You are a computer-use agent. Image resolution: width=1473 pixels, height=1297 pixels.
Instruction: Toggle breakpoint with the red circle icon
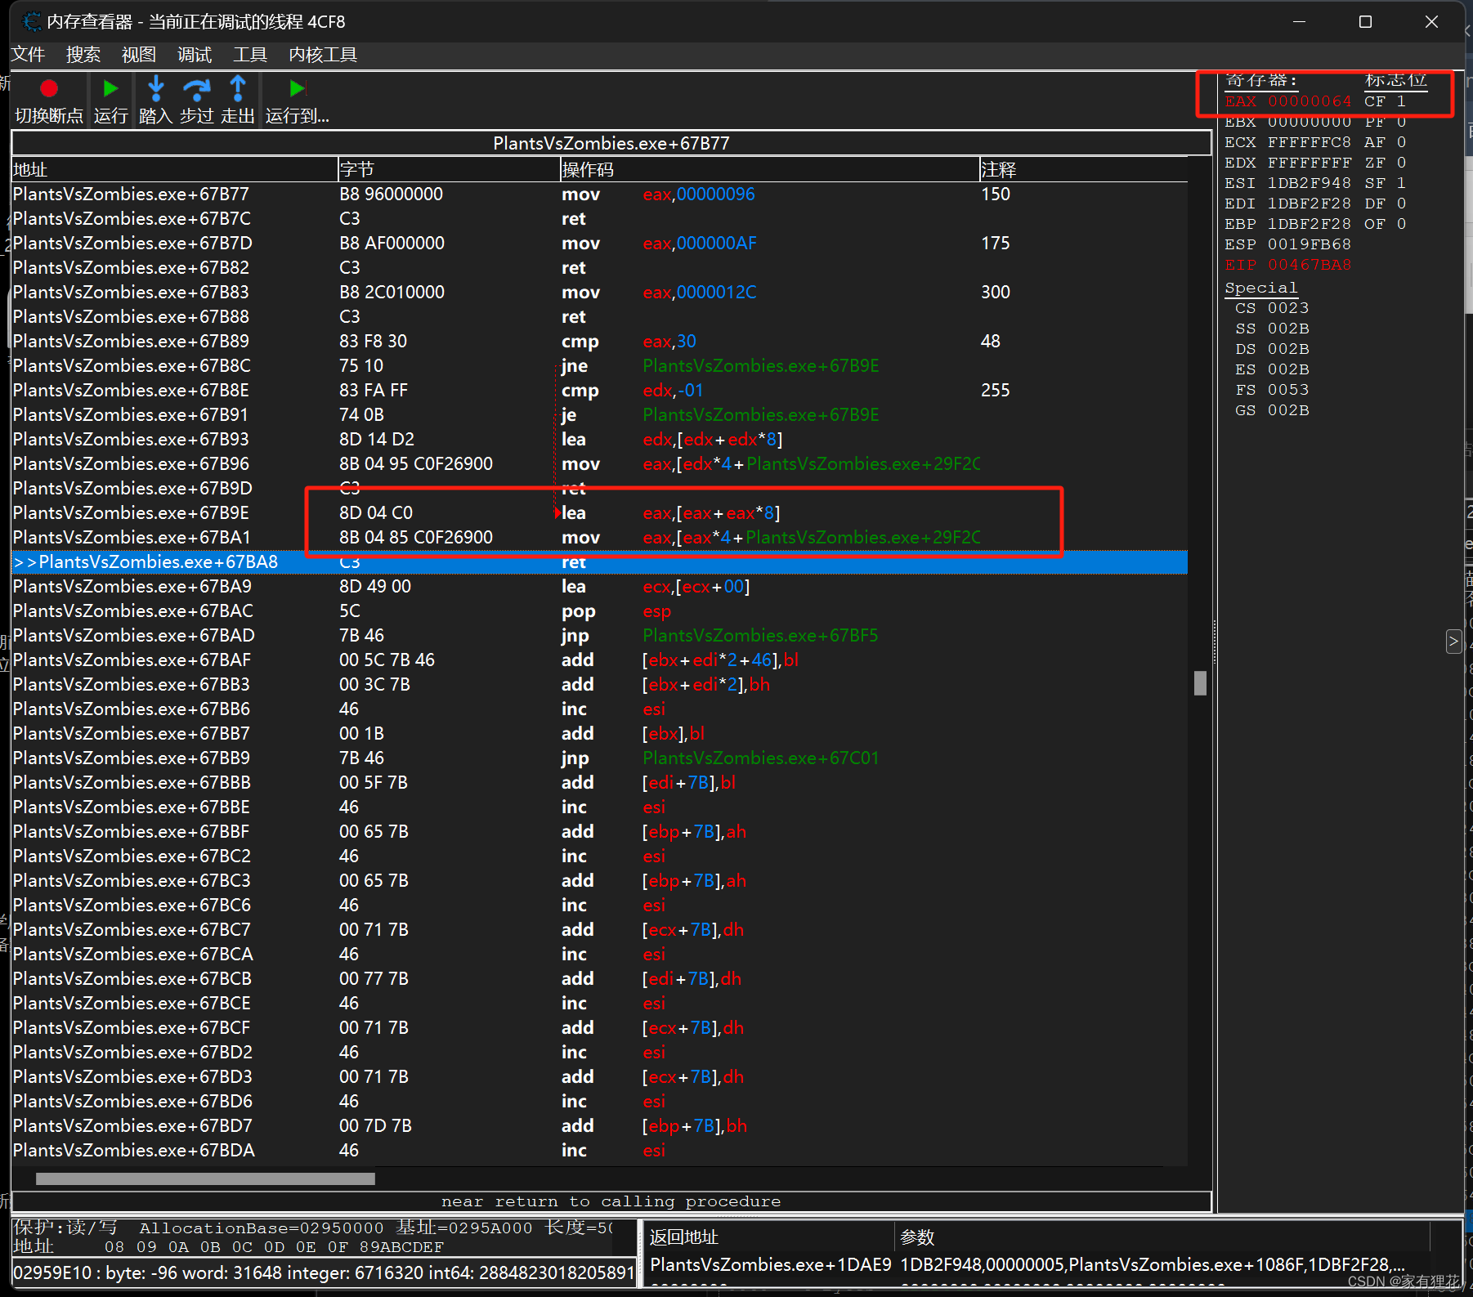(x=49, y=88)
